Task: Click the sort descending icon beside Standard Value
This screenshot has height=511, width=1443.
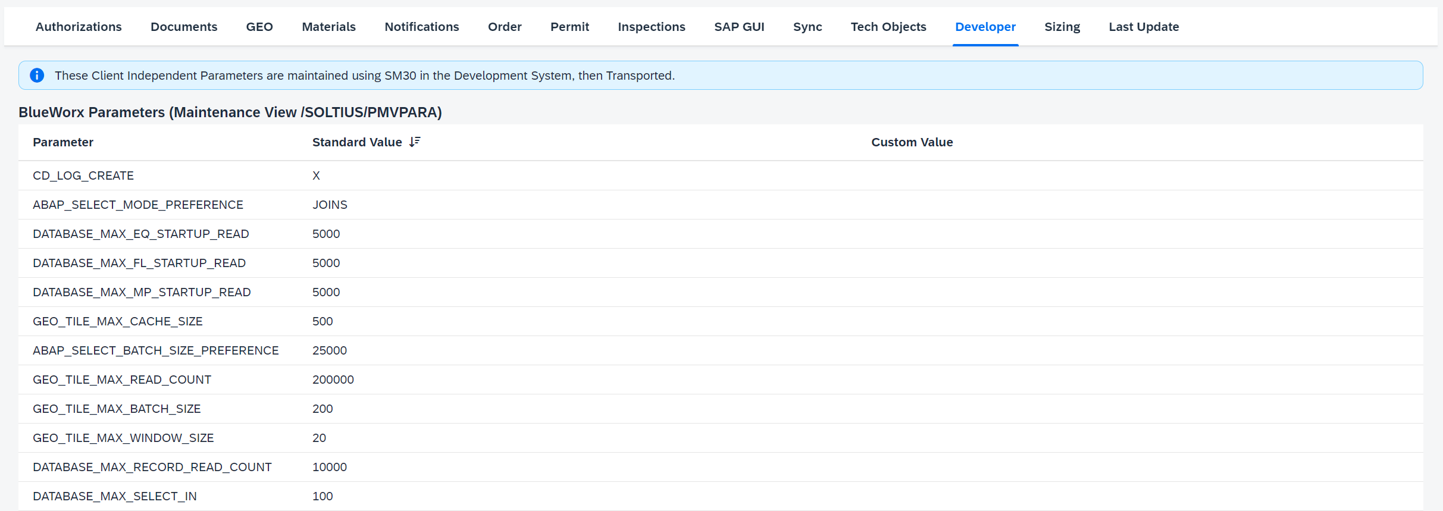Action: (415, 142)
